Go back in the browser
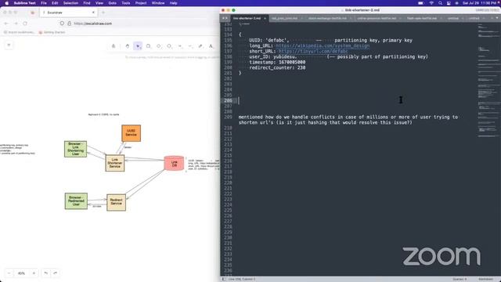 (x=6, y=23)
